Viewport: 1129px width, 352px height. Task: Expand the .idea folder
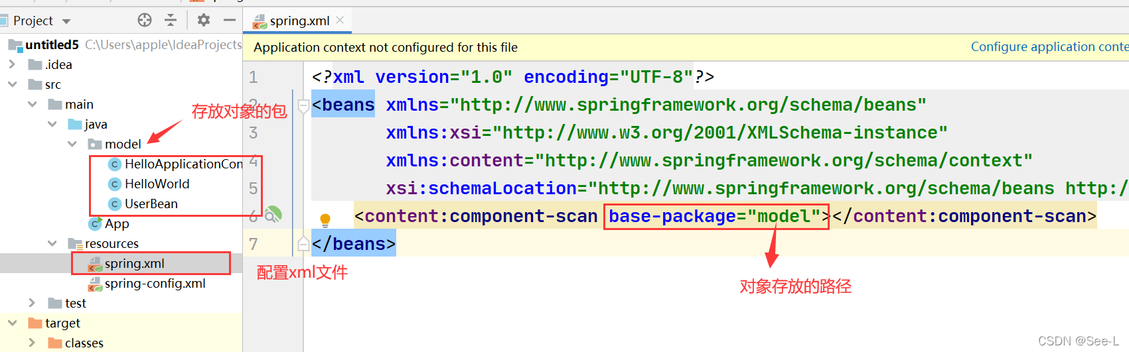[x=12, y=64]
